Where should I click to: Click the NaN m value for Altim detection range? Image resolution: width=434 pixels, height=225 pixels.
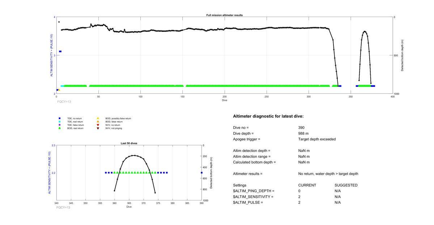pos(304,157)
